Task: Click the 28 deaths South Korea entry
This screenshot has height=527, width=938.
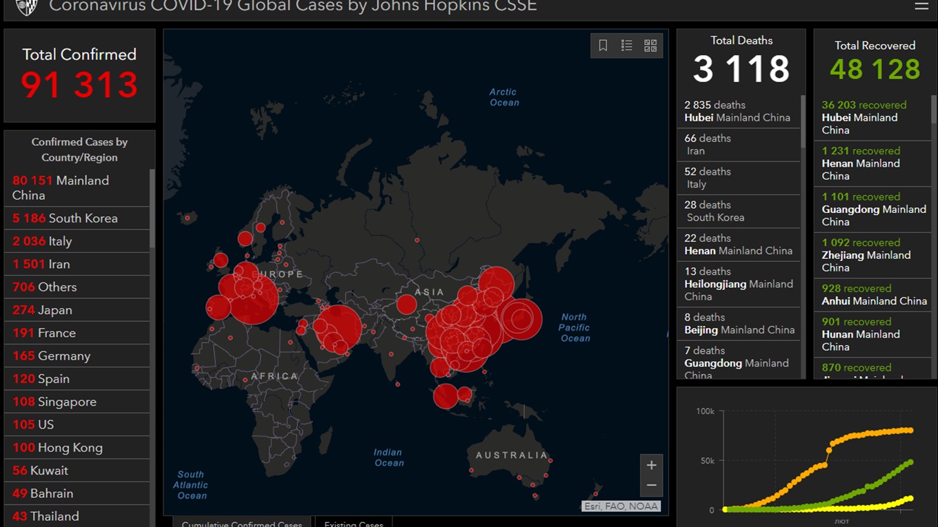Action: [x=739, y=211]
